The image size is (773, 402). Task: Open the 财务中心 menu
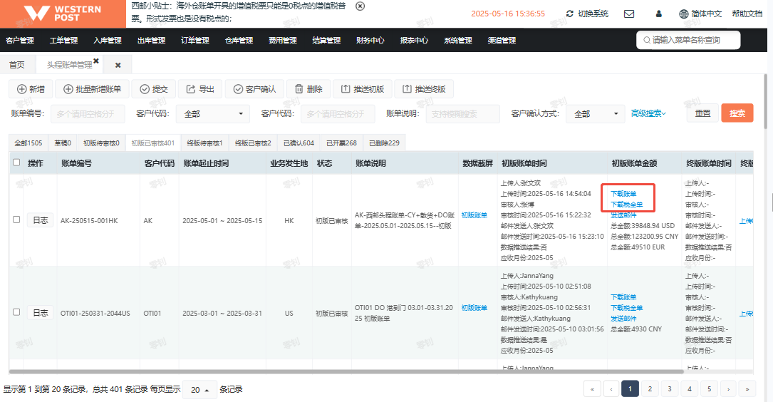point(370,41)
